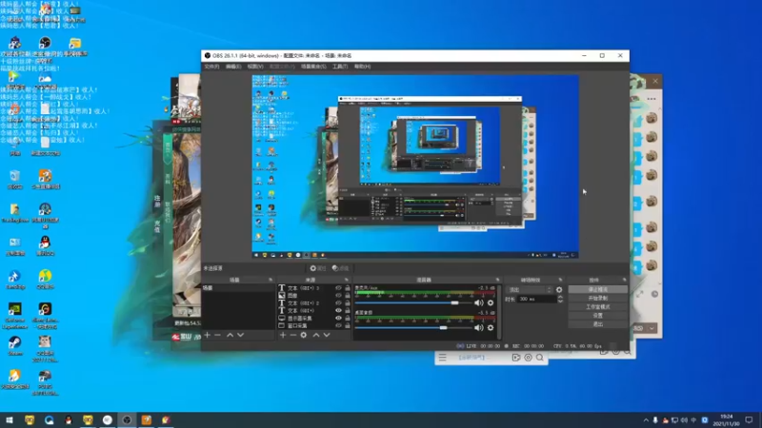Viewport: 762px width, 428px height.
Task: Pop out the 转场特效 dock panel
Action: pos(560,280)
